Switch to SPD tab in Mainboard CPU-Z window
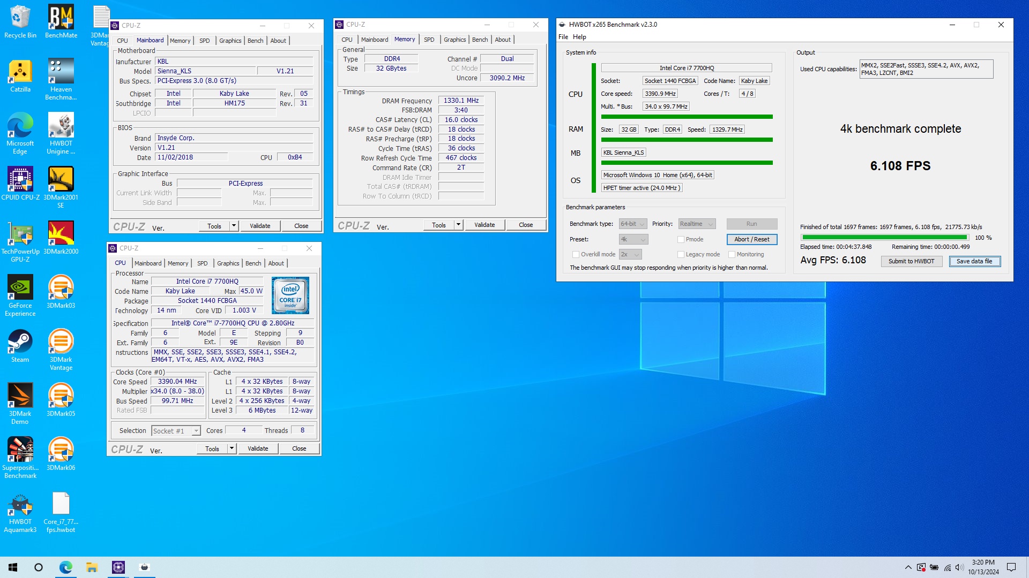This screenshot has height=578, width=1029. click(x=205, y=41)
